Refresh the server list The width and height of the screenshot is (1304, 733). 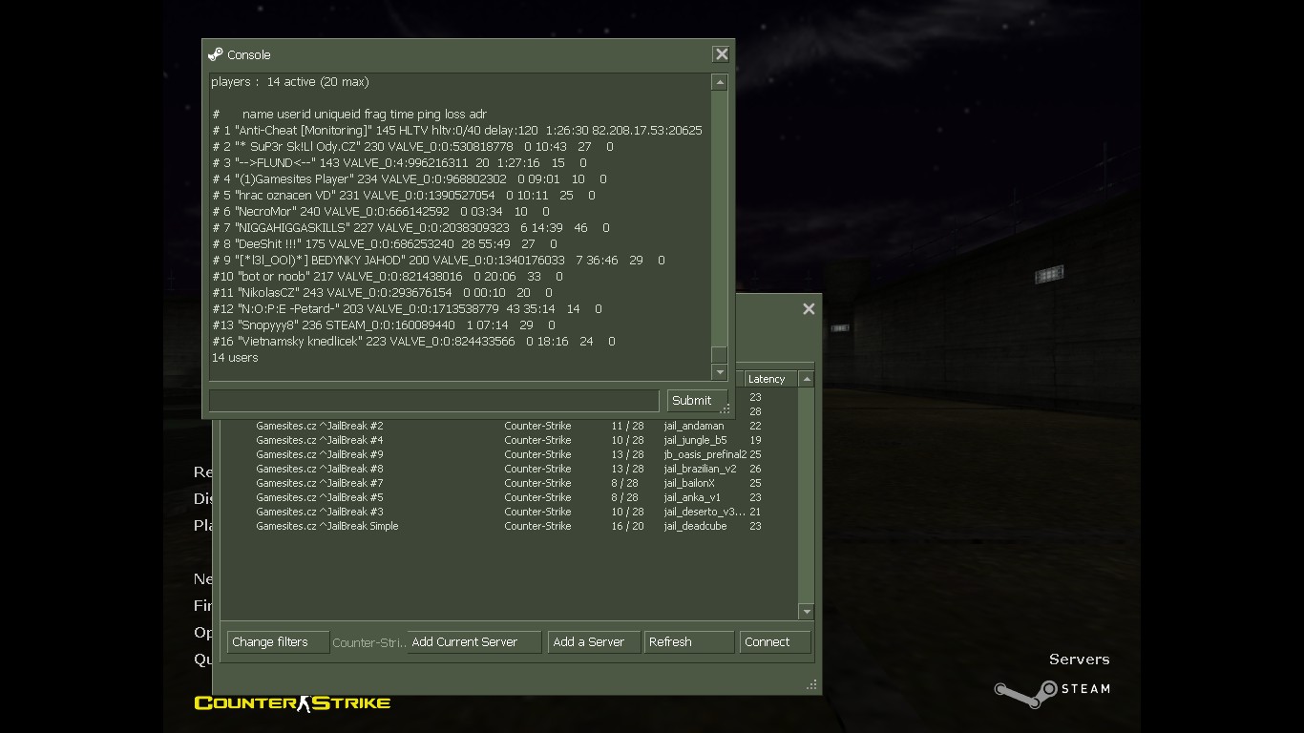(689, 642)
